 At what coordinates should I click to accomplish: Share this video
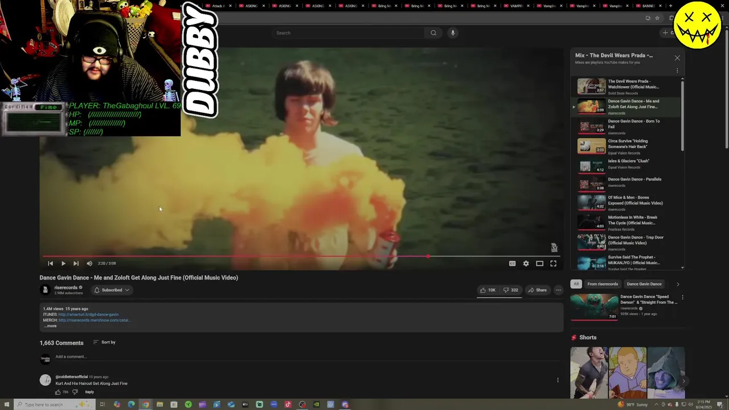(537, 290)
